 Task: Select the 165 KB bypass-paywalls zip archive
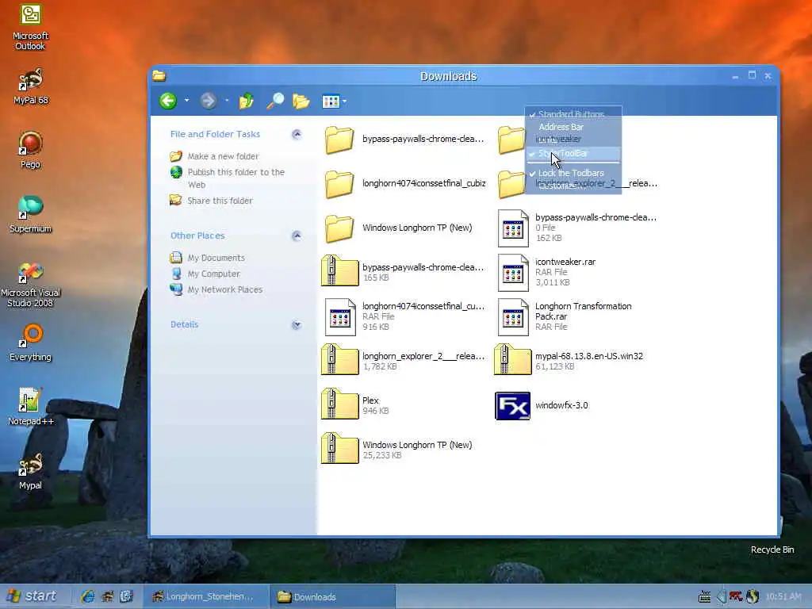(x=339, y=272)
